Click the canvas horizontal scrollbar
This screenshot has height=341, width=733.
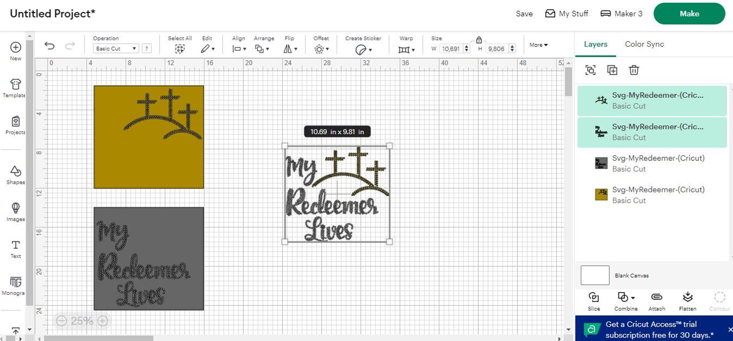98,338
